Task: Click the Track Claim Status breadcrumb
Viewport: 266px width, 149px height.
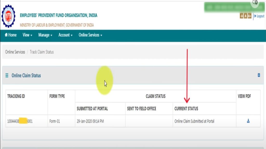Action: (x=42, y=52)
